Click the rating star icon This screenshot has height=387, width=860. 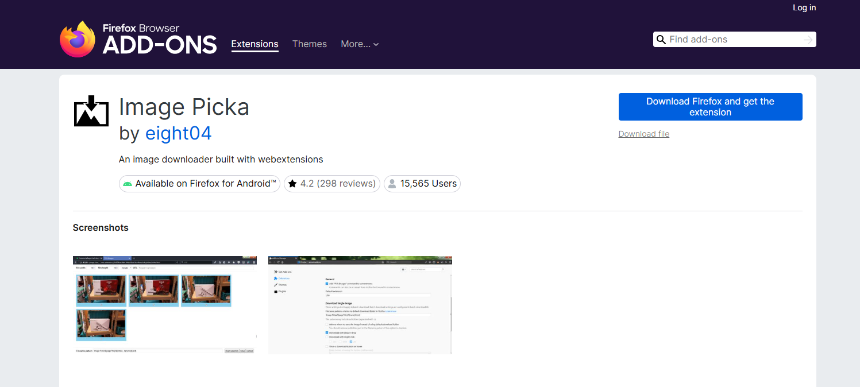click(x=292, y=184)
